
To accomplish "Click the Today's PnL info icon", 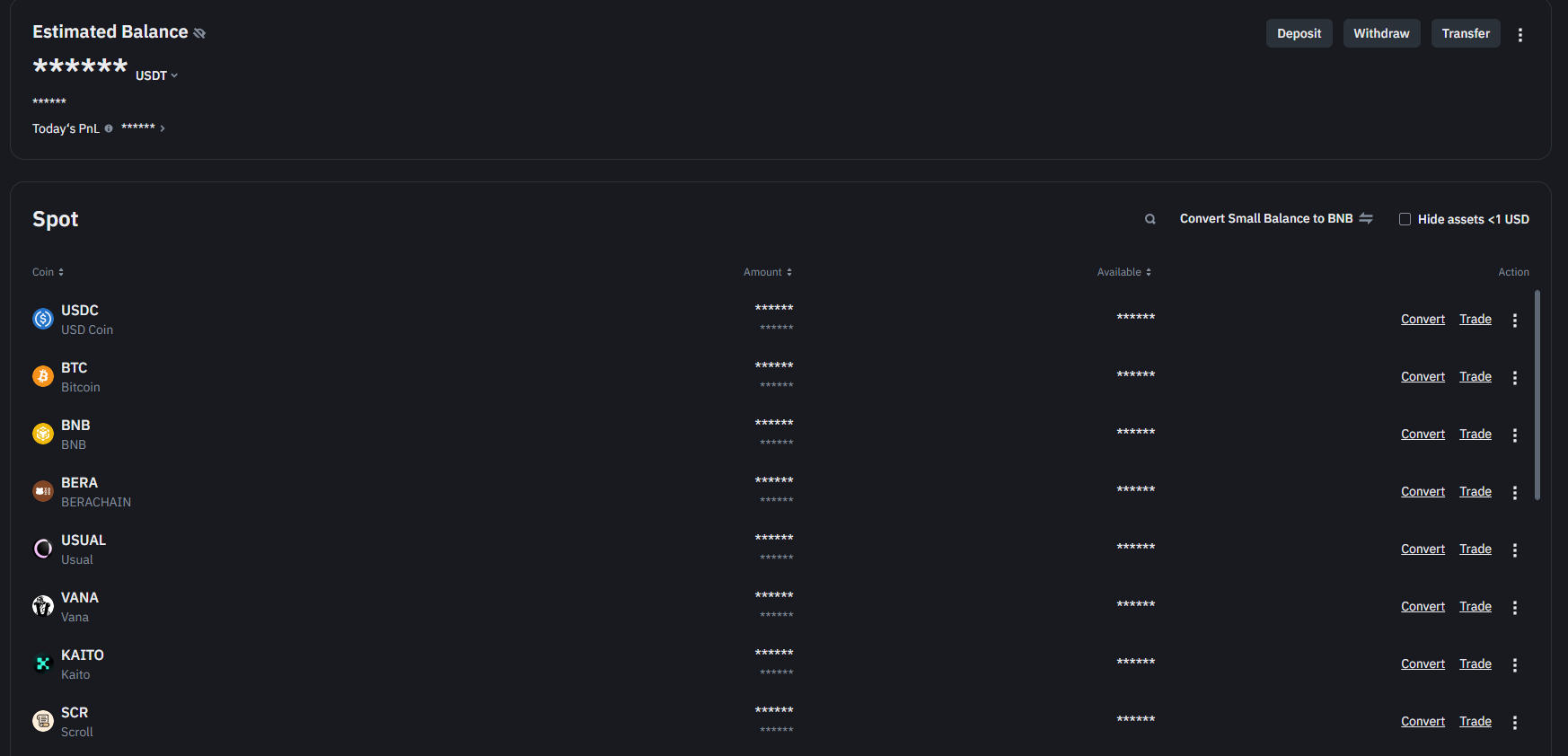I will point(109,128).
